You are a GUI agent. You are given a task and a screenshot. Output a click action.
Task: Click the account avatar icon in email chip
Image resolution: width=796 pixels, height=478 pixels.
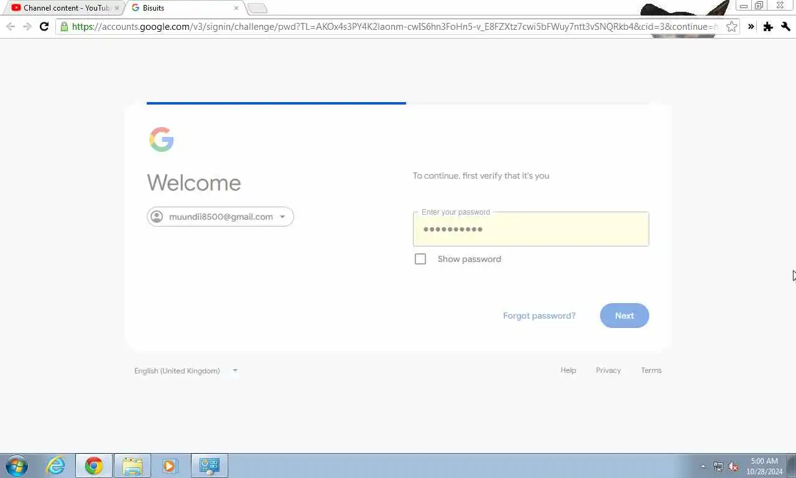157,217
